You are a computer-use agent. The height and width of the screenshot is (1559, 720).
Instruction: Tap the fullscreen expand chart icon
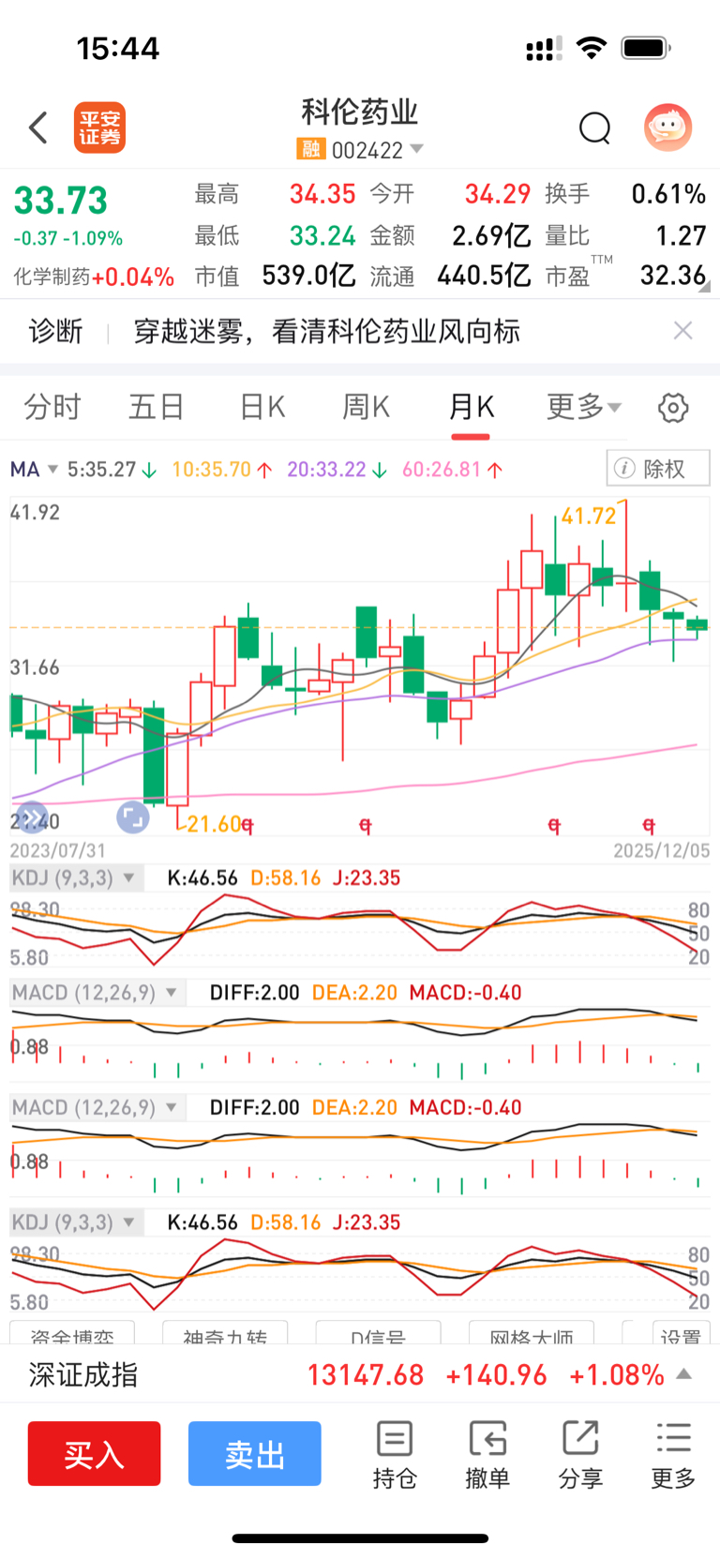tap(133, 817)
